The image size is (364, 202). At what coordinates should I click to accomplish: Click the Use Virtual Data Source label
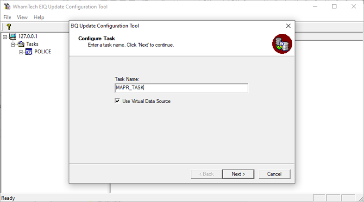pos(146,101)
